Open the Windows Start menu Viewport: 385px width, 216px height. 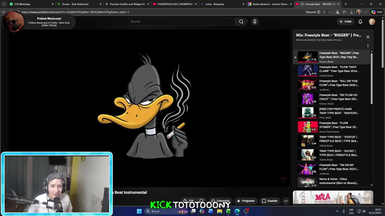[x=139, y=211]
